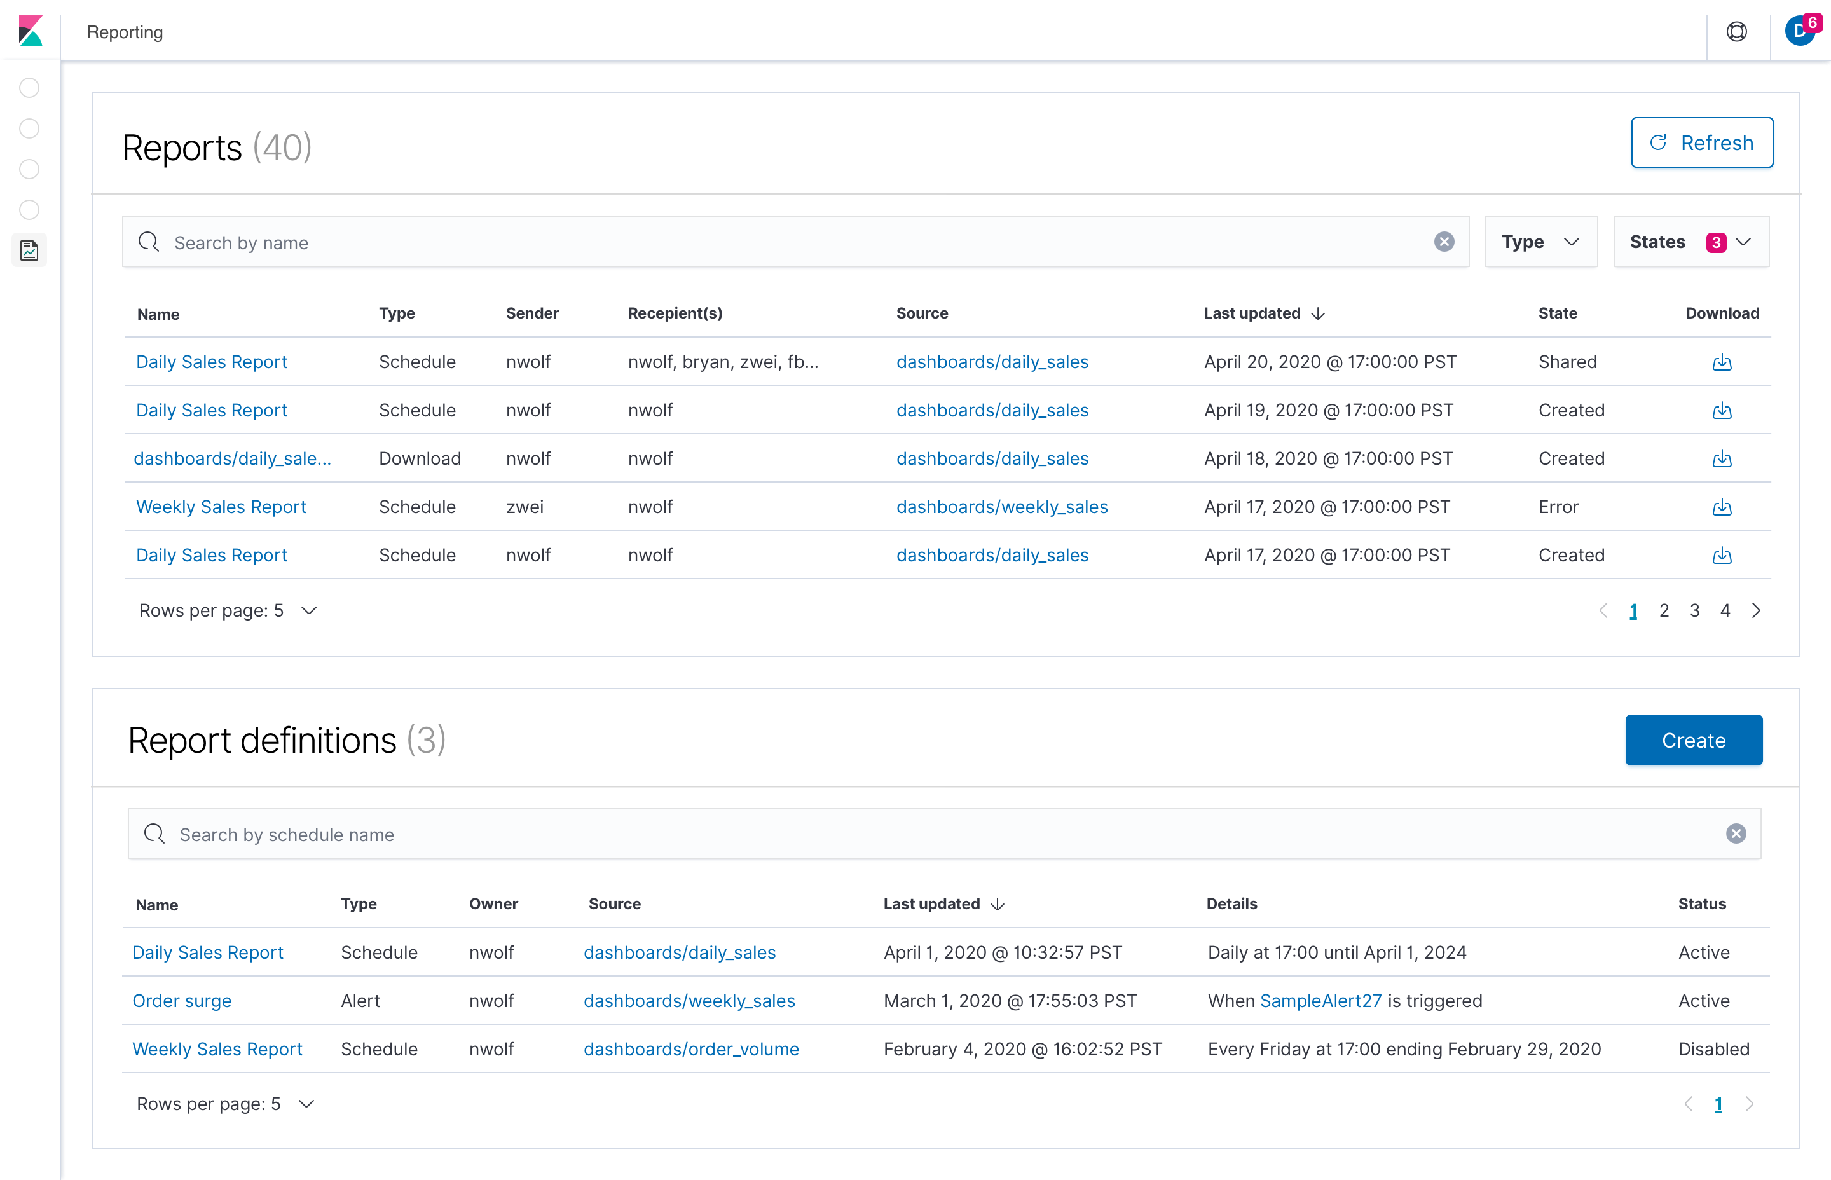Clear the Search by name field

click(x=1443, y=242)
